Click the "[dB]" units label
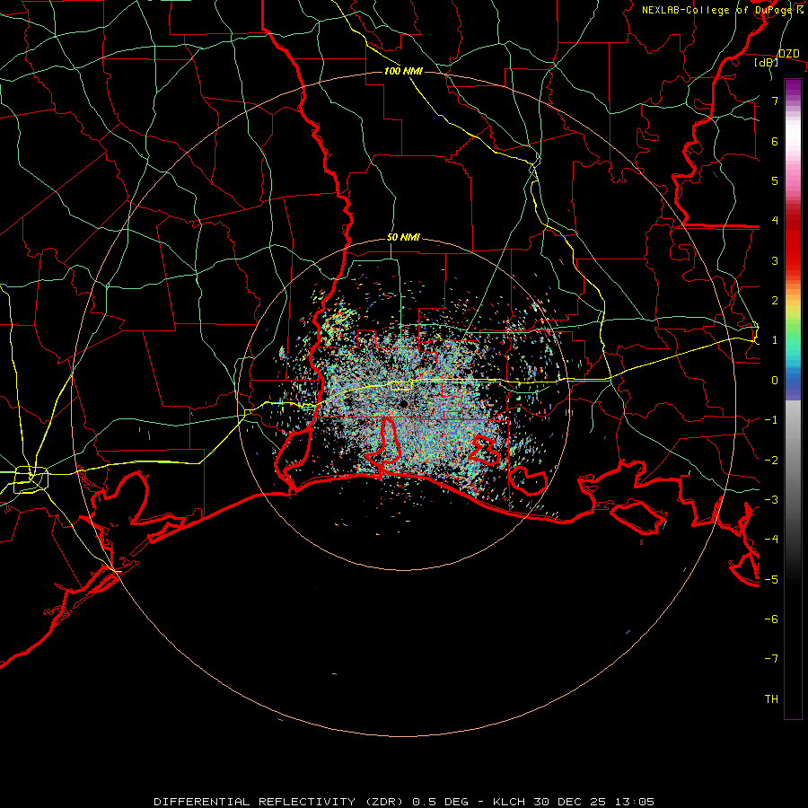The height and width of the screenshot is (808, 808). click(x=766, y=63)
